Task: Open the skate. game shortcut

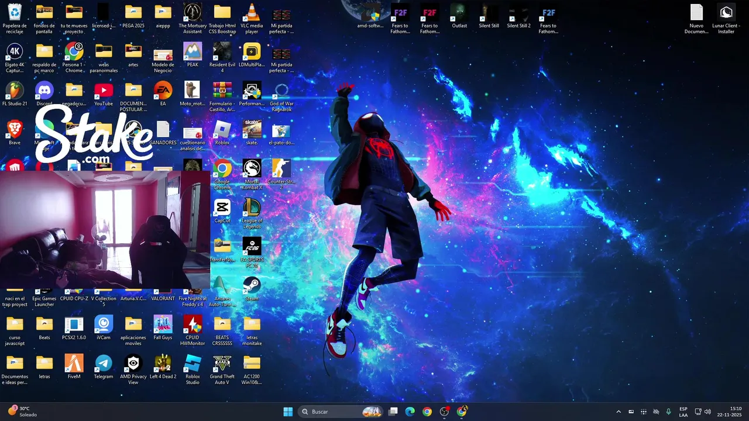Action: [x=252, y=133]
